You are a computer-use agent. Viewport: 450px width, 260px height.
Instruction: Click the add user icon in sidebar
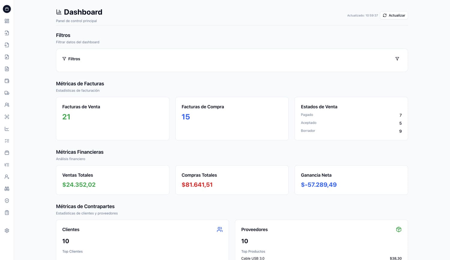(x=7, y=177)
